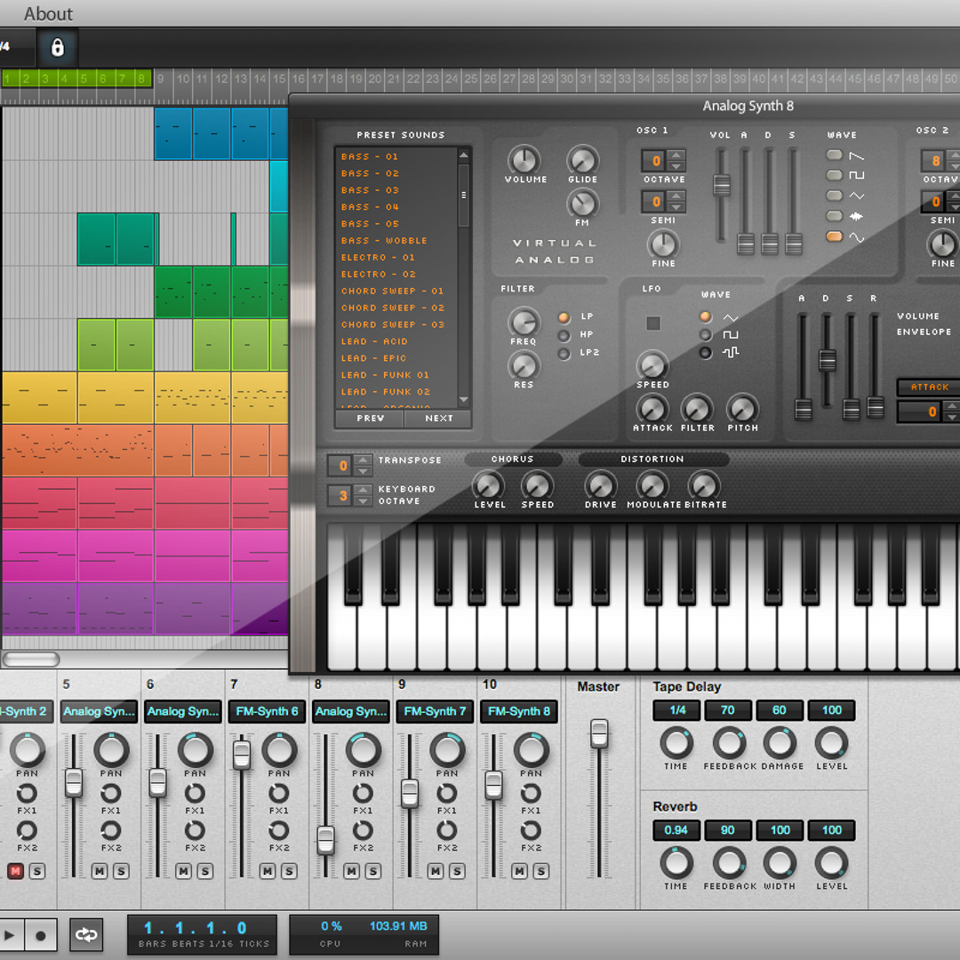960x960 pixels.
Task: Open channel 7 FM-Synth 6 instrument selector
Action: 267,711
